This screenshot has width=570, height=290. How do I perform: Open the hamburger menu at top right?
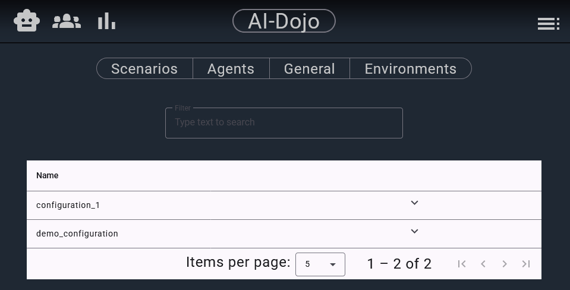point(548,24)
